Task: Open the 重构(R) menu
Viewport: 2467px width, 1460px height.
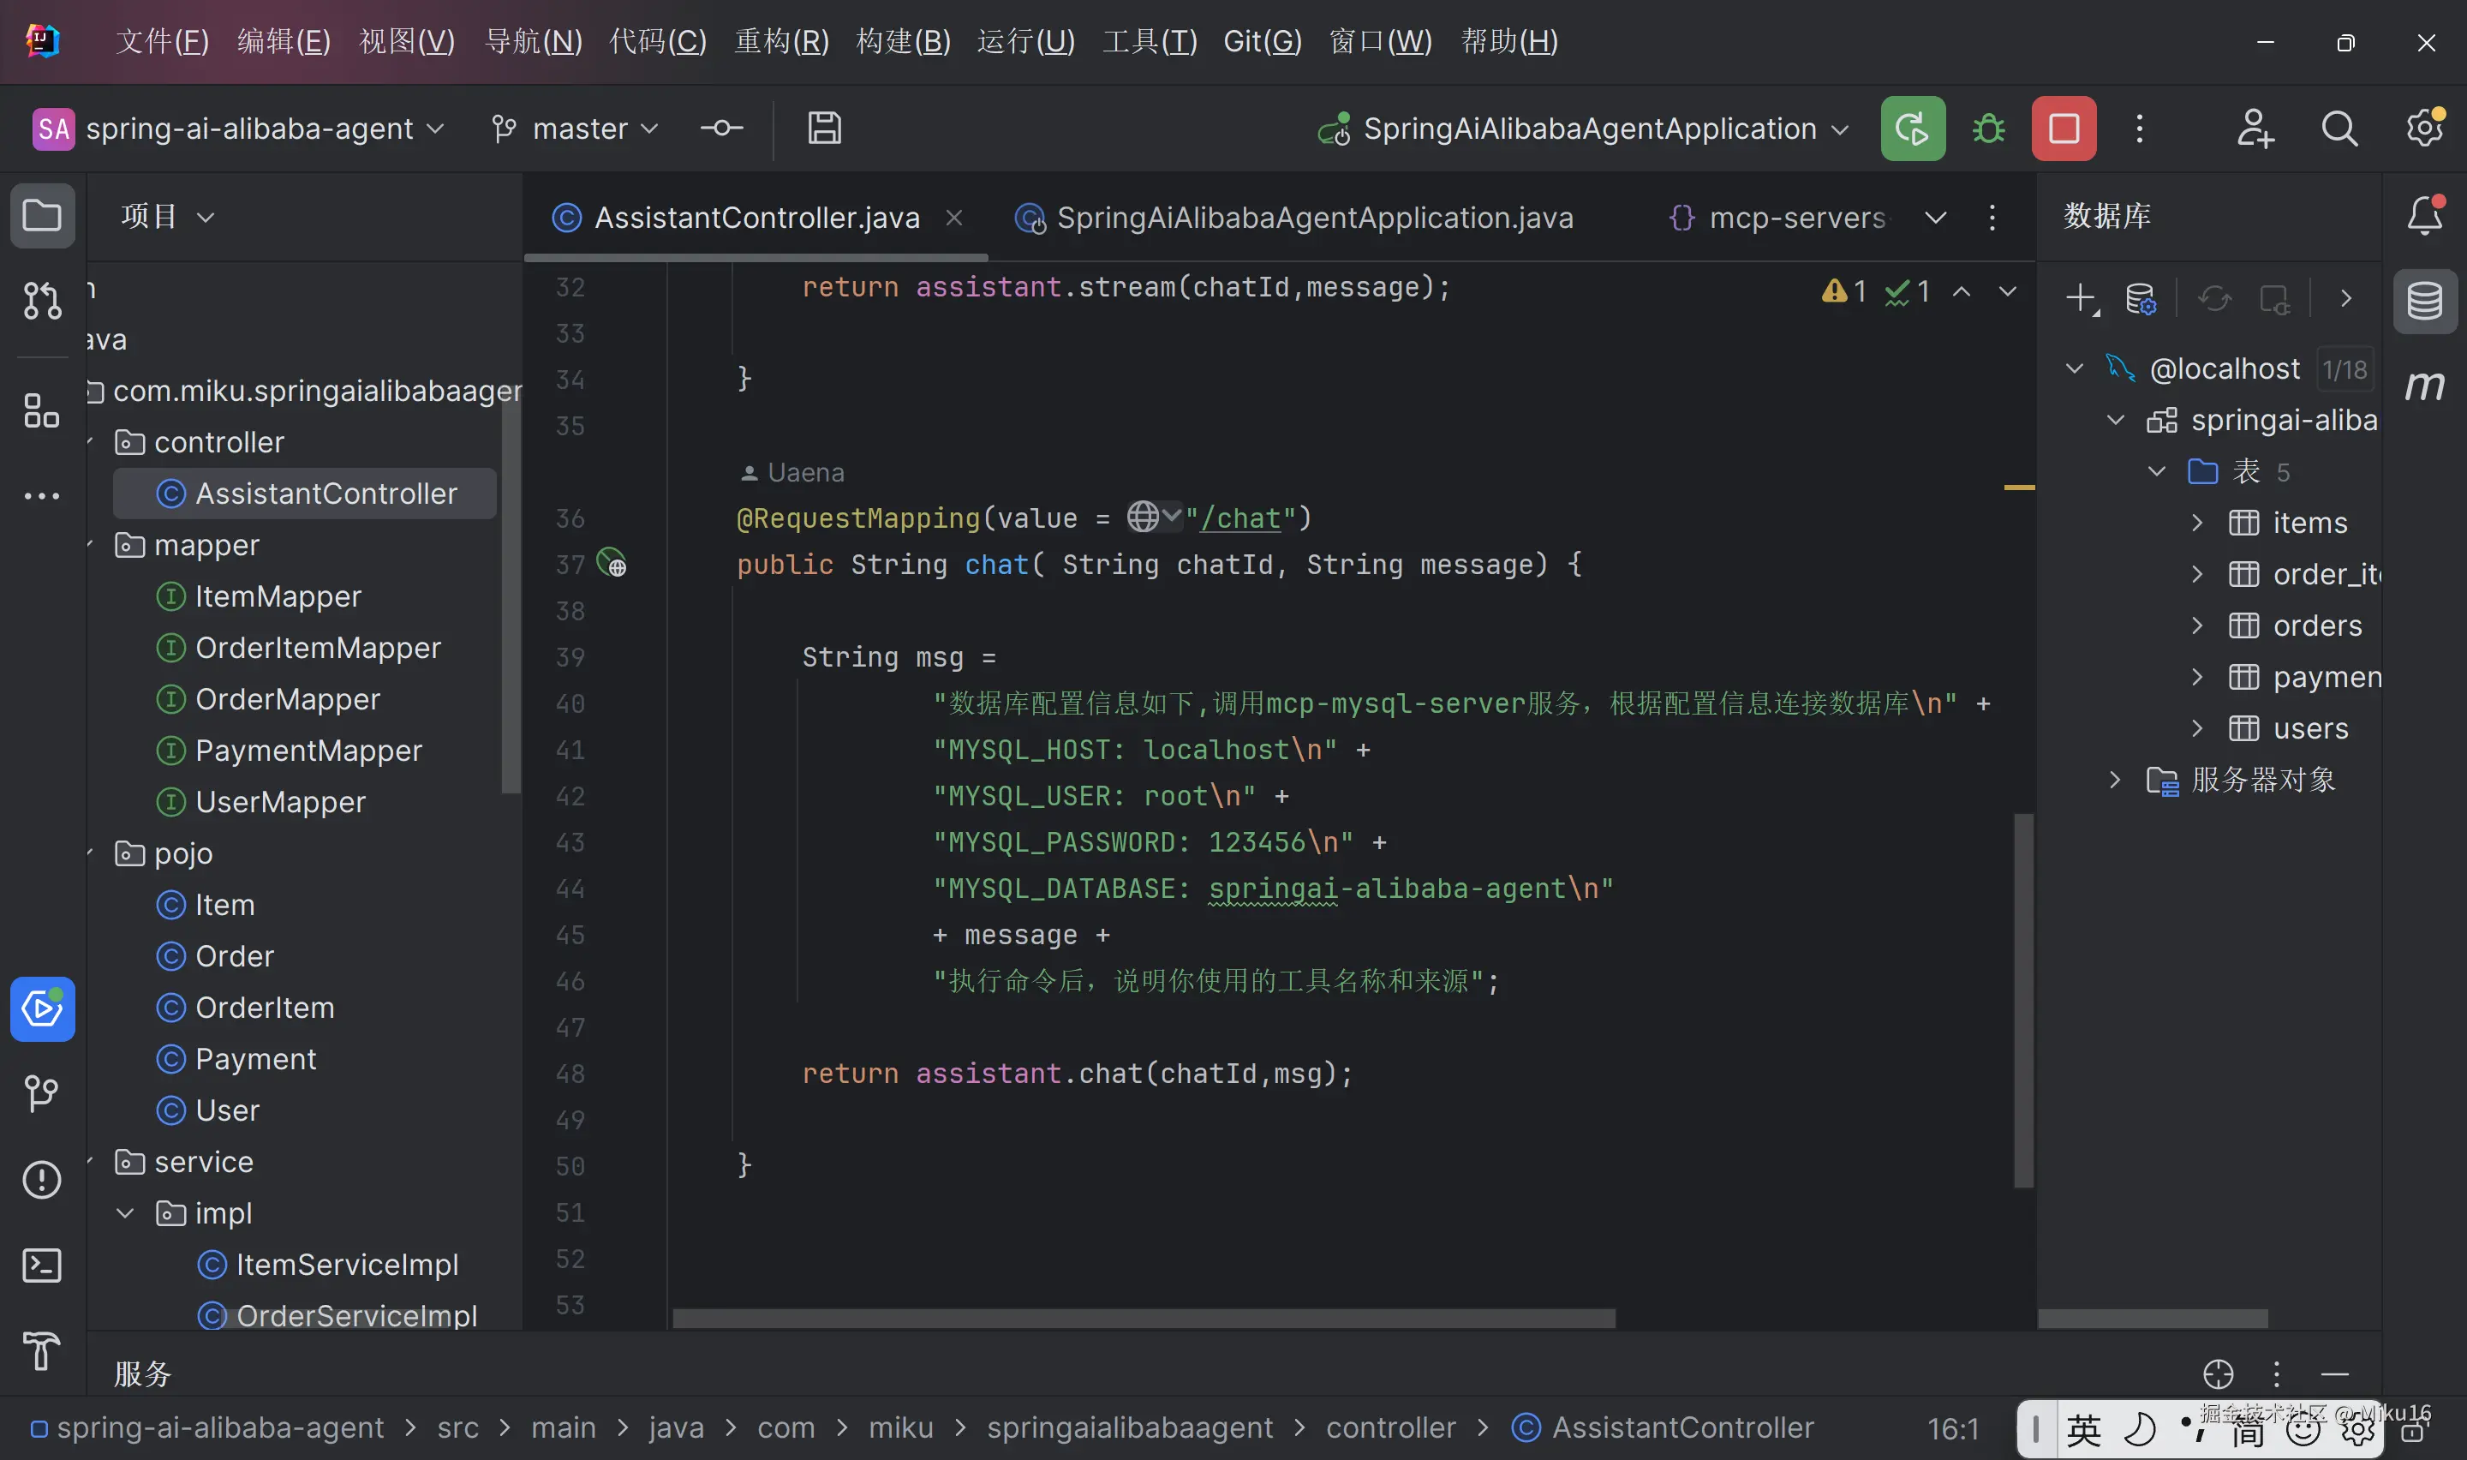Action: point(780,41)
